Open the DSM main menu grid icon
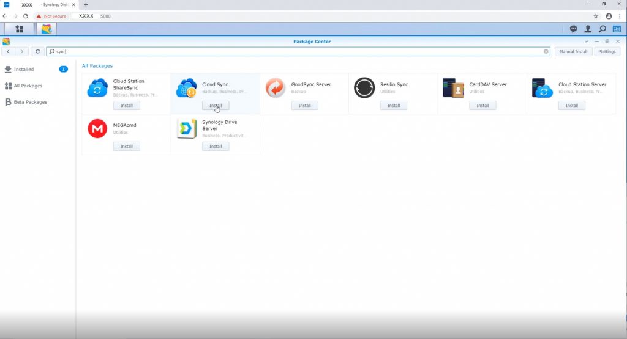 click(19, 29)
